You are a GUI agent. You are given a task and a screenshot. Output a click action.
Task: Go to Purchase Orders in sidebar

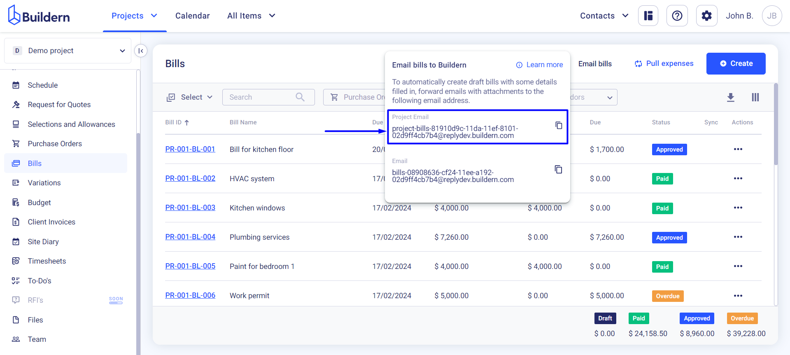point(55,144)
